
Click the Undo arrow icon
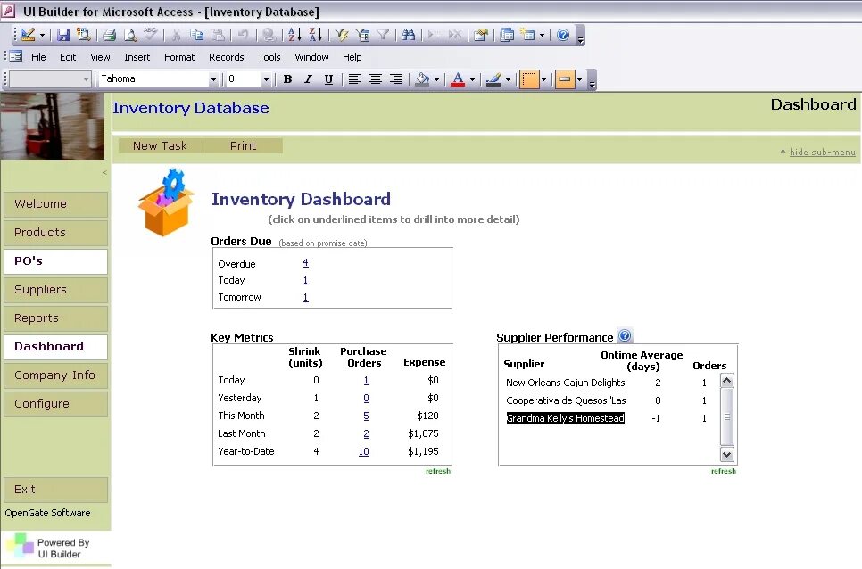[x=243, y=35]
